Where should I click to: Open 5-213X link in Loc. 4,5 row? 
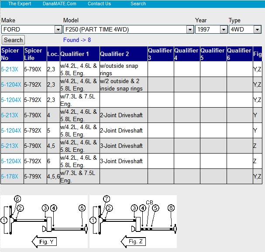pos(10,146)
